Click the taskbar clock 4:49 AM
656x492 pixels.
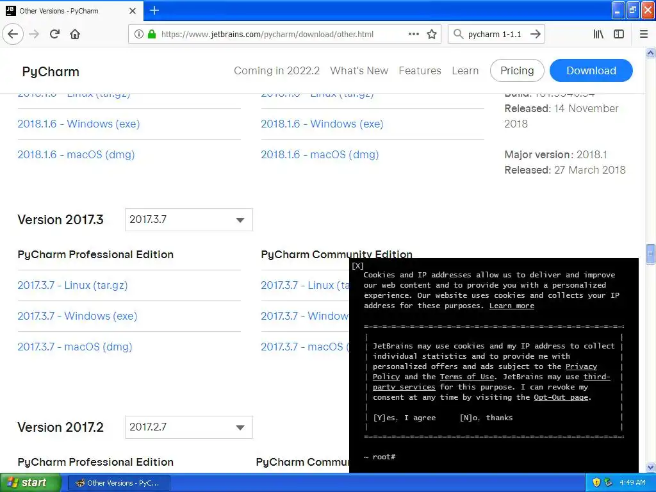[632, 482]
